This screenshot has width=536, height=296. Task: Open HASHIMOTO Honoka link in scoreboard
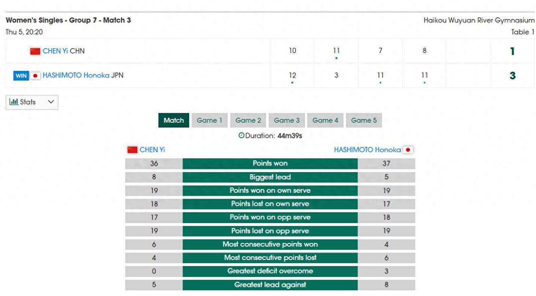click(76, 75)
